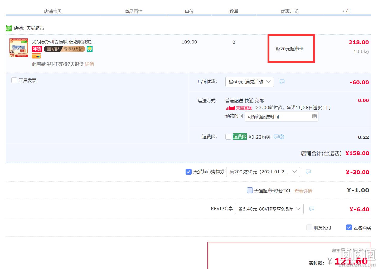Click comment icon beside store discount dropdown
This screenshot has width=378, height=269.
pos(282,82)
